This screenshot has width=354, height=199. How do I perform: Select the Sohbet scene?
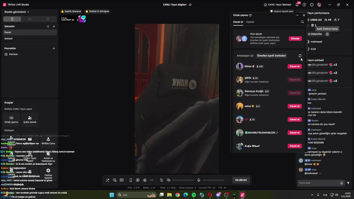point(30,39)
